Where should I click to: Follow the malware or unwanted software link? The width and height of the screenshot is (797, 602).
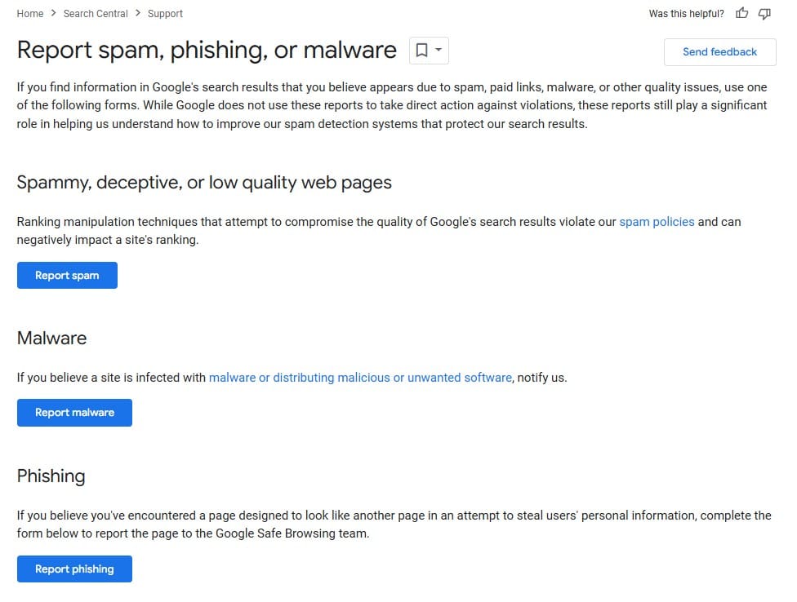tap(360, 378)
